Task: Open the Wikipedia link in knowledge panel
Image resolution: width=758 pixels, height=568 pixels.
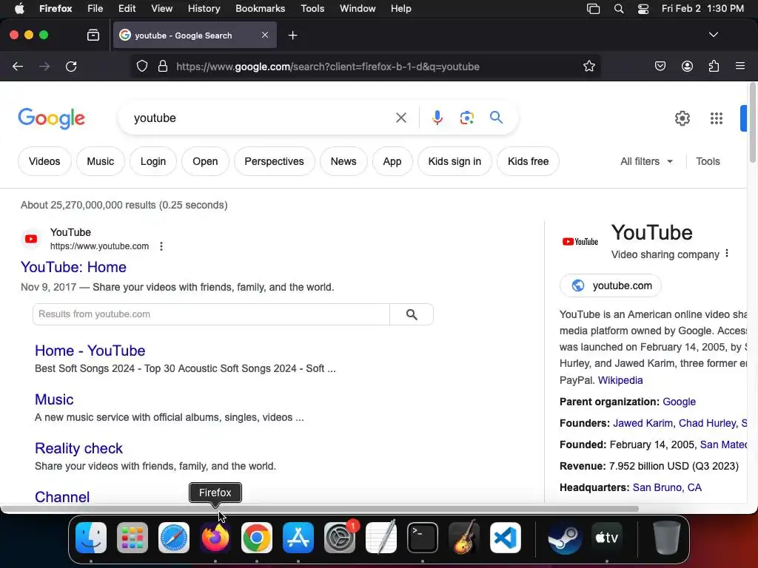Action: point(620,380)
